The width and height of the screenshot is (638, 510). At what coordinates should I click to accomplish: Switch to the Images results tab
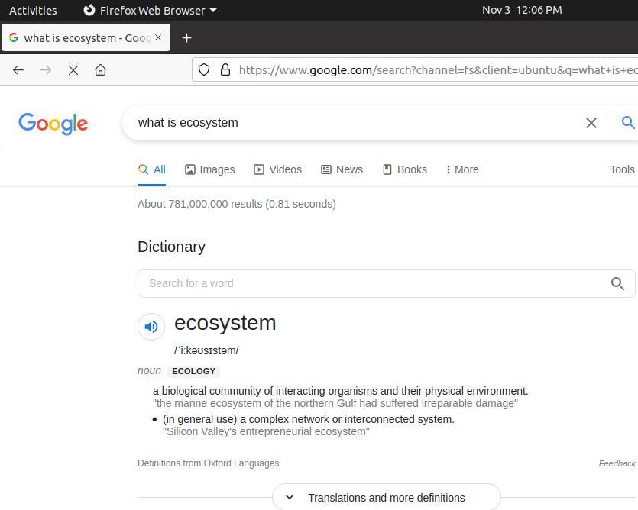click(x=210, y=169)
